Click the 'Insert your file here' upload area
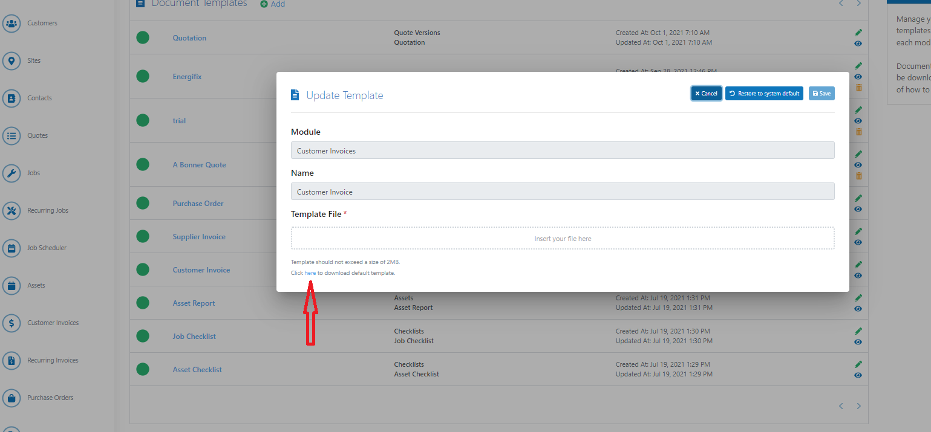Image resolution: width=931 pixels, height=432 pixels. (x=563, y=239)
